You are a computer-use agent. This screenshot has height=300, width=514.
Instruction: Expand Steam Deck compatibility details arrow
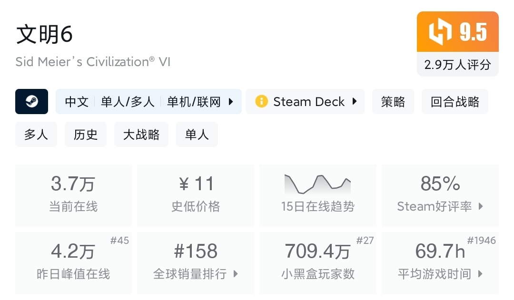click(x=355, y=101)
